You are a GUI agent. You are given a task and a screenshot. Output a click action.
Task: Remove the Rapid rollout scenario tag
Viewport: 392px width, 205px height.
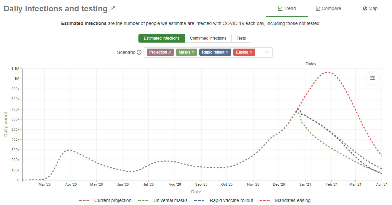click(227, 52)
